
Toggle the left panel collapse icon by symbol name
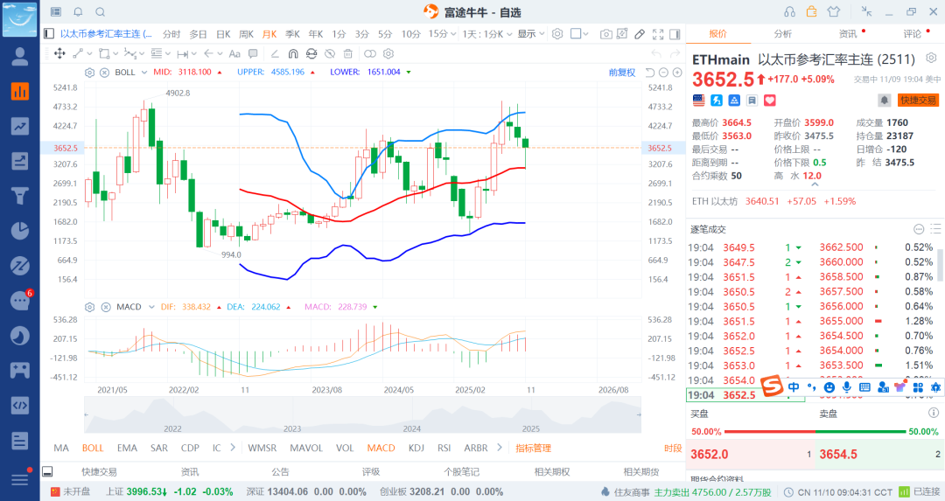(x=49, y=34)
